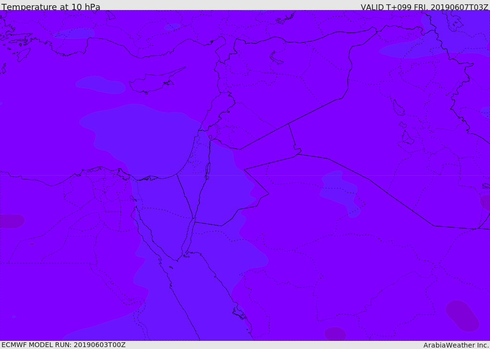490x349 pixels.
Task: Click the 'Temperature at 10 hPa' title text
Action: [x=51, y=7]
